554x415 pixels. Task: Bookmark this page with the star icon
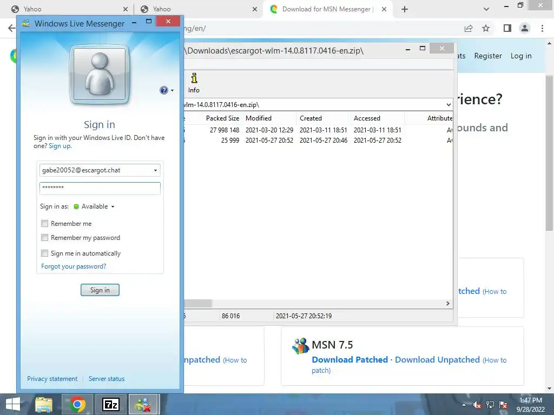pos(486,28)
